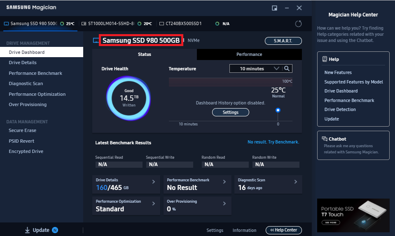Viewport: 395px width, 236px height.
Task: Expand Performance Optimization card arrow
Action: 153,204
